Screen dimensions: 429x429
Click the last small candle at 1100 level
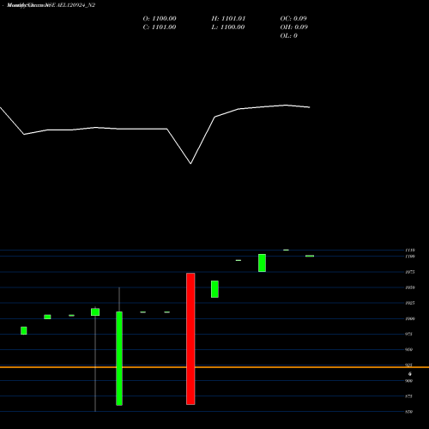[x=310, y=256]
